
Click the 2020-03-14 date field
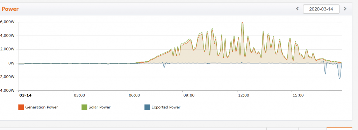coord(321,9)
